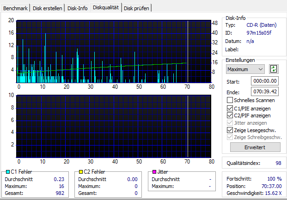Click the Label field text in Disk-Info
Image resolution: width=287 pixels, height=200 pixels.
(x=232, y=49)
